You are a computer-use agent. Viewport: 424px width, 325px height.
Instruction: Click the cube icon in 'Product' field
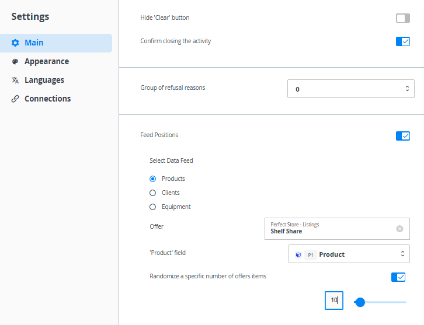click(x=298, y=254)
